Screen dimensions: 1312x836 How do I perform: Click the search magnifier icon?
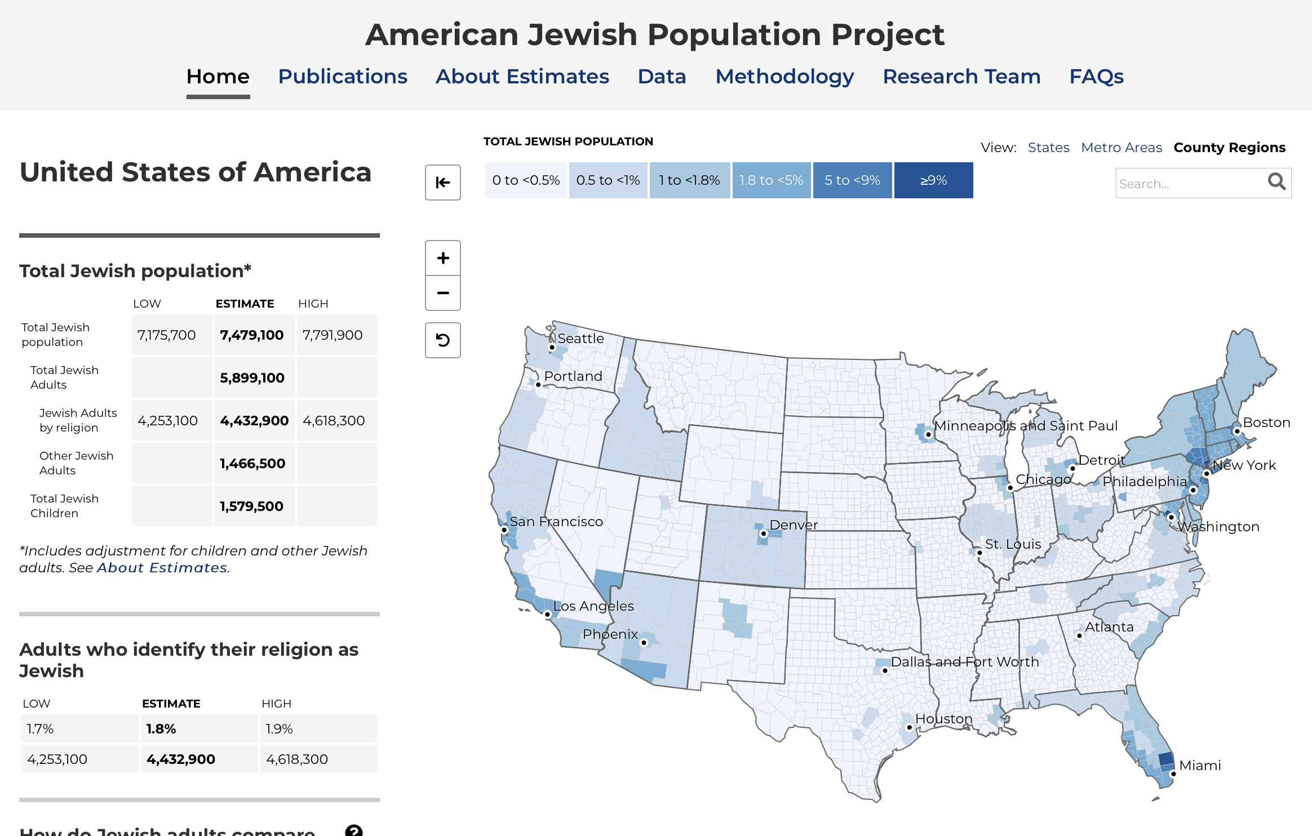1275,182
